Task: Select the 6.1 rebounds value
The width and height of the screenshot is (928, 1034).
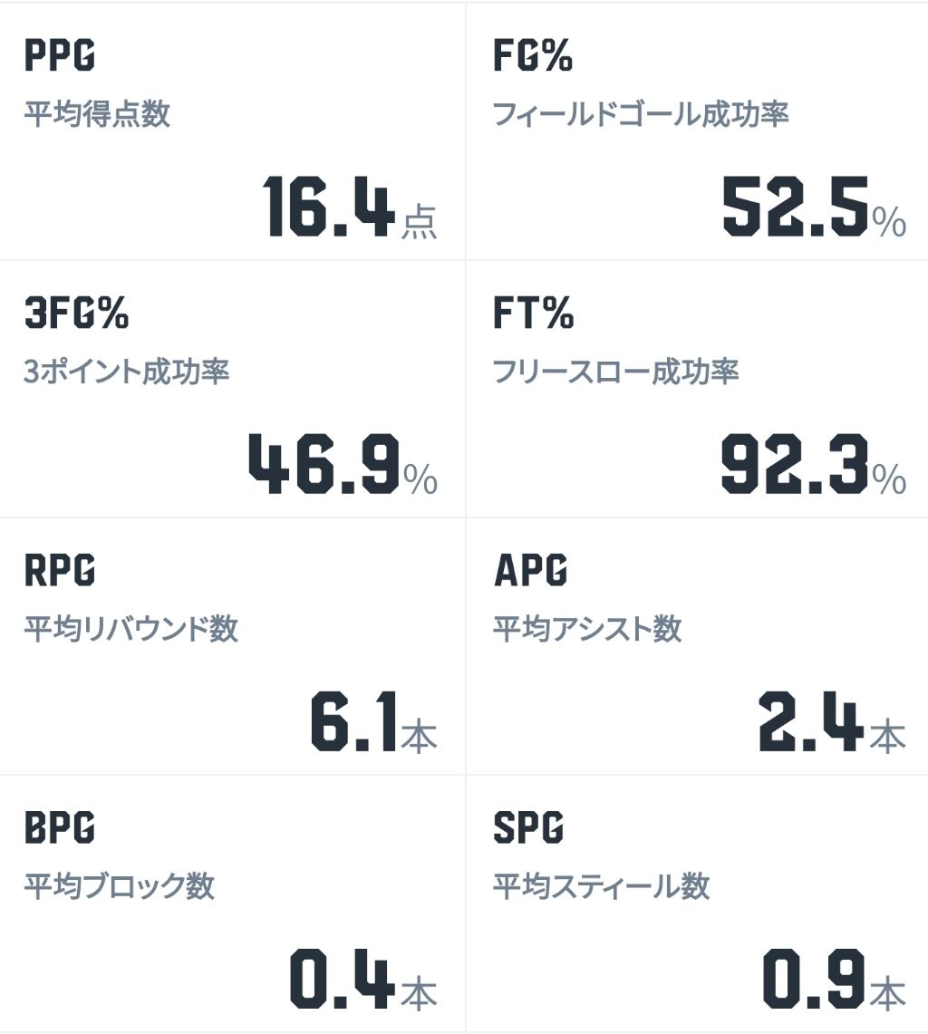Action: (354, 722)
